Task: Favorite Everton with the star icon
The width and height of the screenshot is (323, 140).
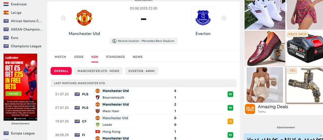Action: [224, 18]
